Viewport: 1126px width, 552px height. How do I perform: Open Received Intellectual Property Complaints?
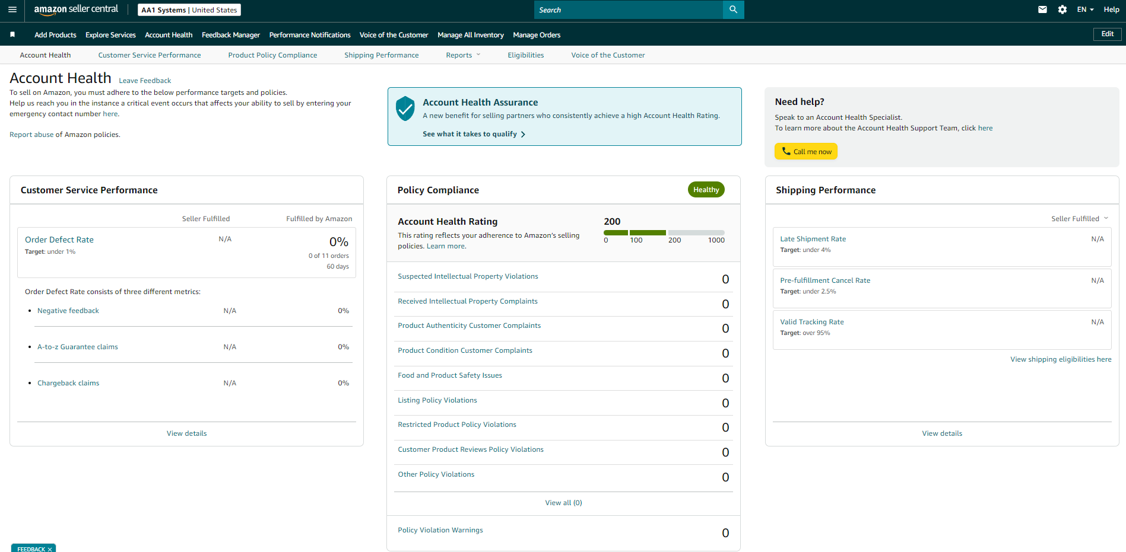coord(468,301)
